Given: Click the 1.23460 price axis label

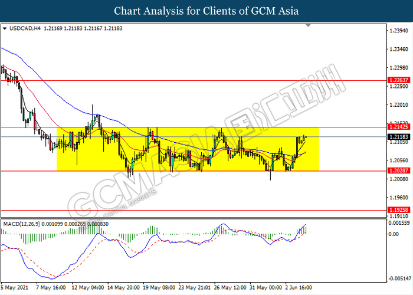Looking at the screenshot, I should click(x=399, y=49).
